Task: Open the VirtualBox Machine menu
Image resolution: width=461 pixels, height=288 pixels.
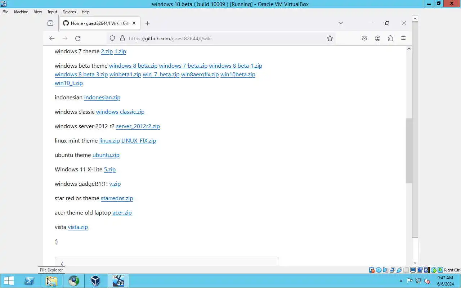Action: (x=21, y=12)
